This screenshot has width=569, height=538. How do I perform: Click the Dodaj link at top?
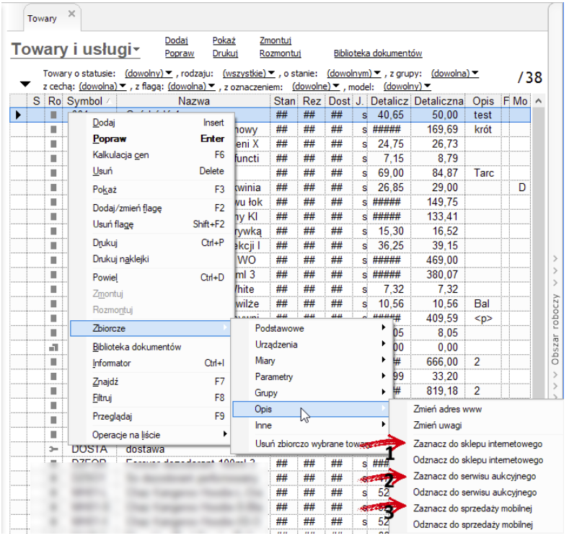click(177, 40)
